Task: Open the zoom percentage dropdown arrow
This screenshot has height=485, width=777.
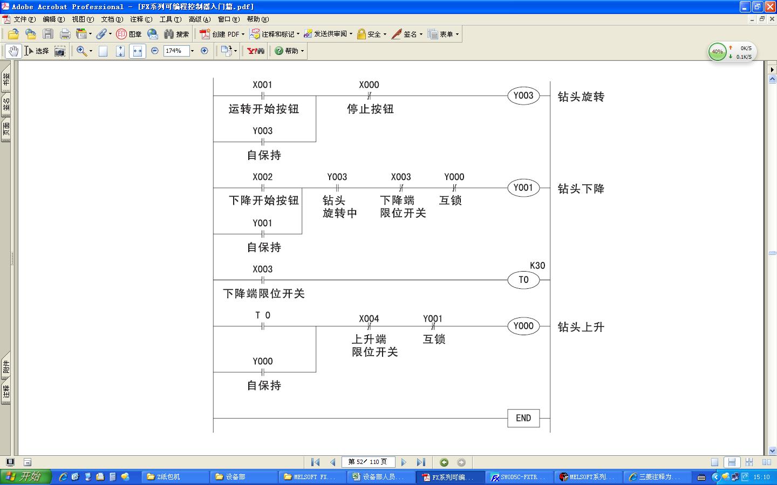Action: (x=192, y=51)
